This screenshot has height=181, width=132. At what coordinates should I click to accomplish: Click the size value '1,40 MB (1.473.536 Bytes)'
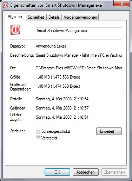(58, 77)
